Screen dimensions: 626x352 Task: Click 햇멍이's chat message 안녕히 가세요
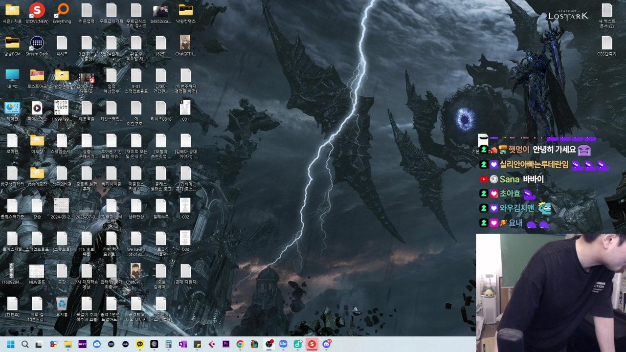(x=554, y=150)
